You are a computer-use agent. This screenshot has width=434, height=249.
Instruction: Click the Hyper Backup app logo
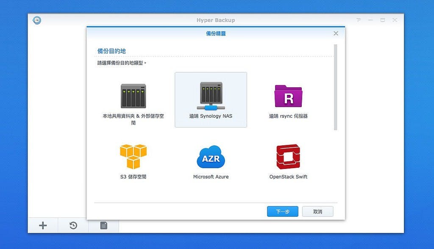click(37, 20)
